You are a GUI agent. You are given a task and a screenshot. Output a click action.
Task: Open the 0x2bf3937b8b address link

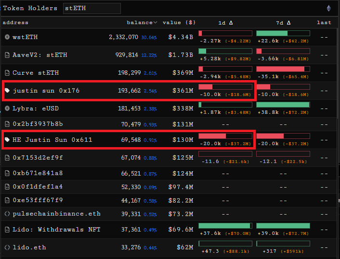pos(38,124)
